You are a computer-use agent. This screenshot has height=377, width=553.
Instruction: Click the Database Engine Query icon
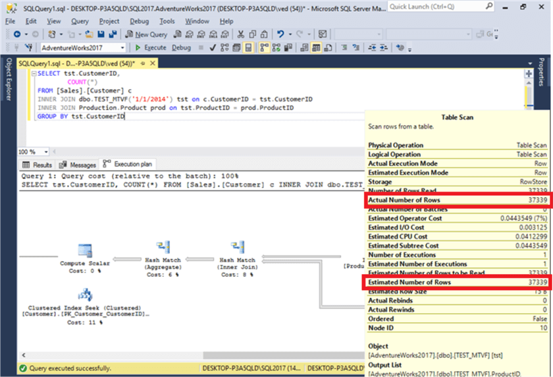(178, 34)
